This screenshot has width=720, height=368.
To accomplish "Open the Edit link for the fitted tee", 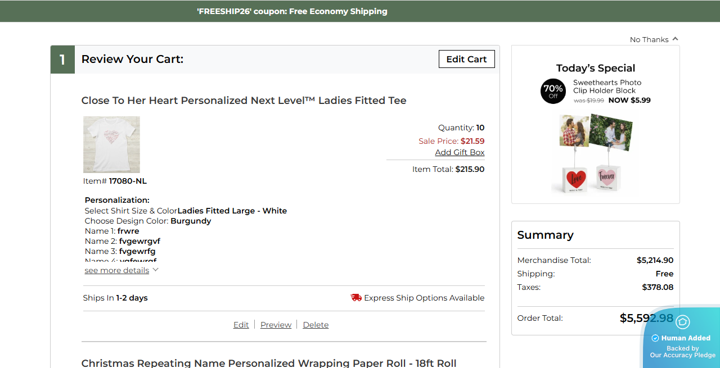I will (241, 325).
